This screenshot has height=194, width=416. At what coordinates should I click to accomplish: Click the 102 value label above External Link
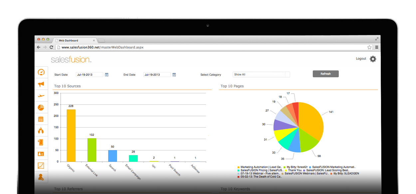coord(92,135)
